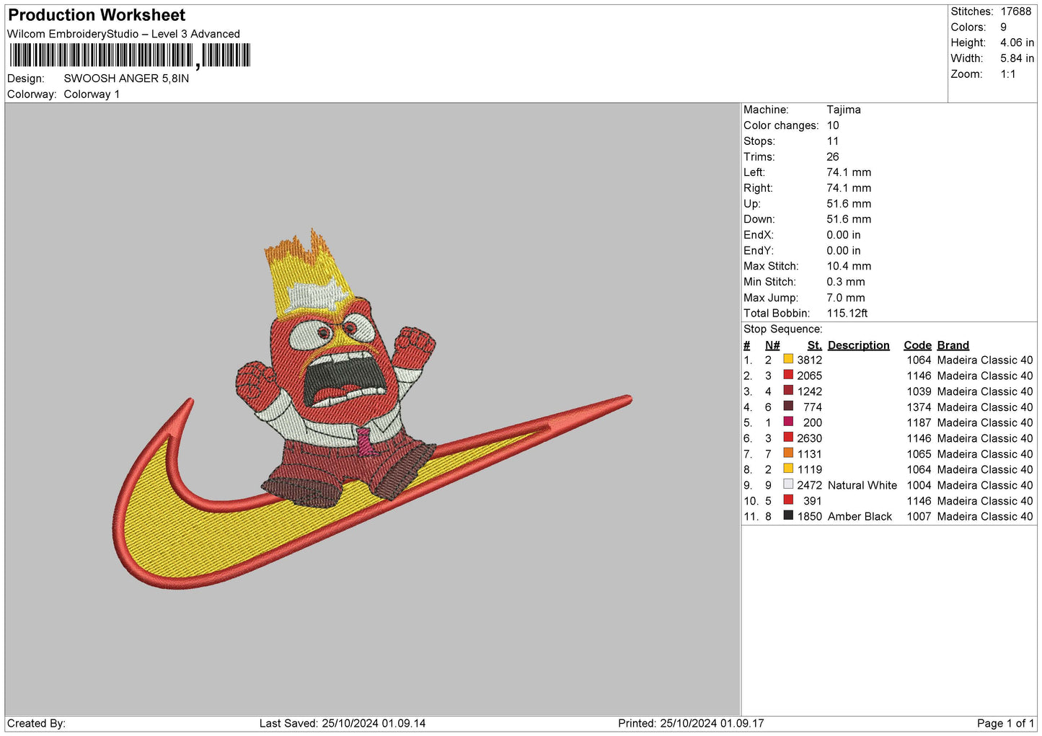Click the Amber Black swatch

click(788, 515)
